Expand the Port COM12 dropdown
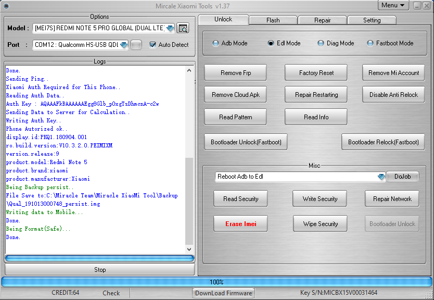Screen dimensions: 434x300 click(124, 45)
